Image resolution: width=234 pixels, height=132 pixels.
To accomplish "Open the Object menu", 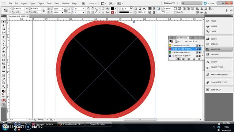I will click(41, 3).
